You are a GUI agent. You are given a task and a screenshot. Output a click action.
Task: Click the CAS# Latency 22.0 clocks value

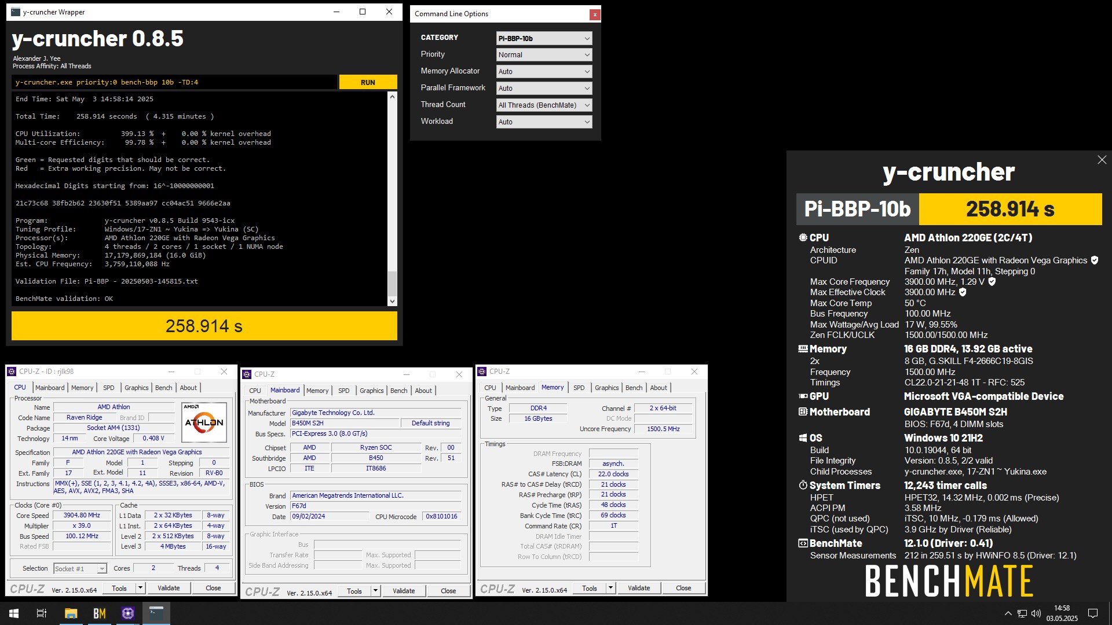pyautogui.click(x=613, y=474)
